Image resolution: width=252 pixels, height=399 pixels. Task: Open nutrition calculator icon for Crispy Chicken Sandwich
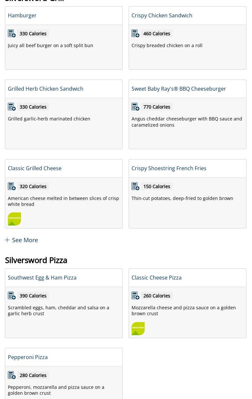(x=135, y=33)
